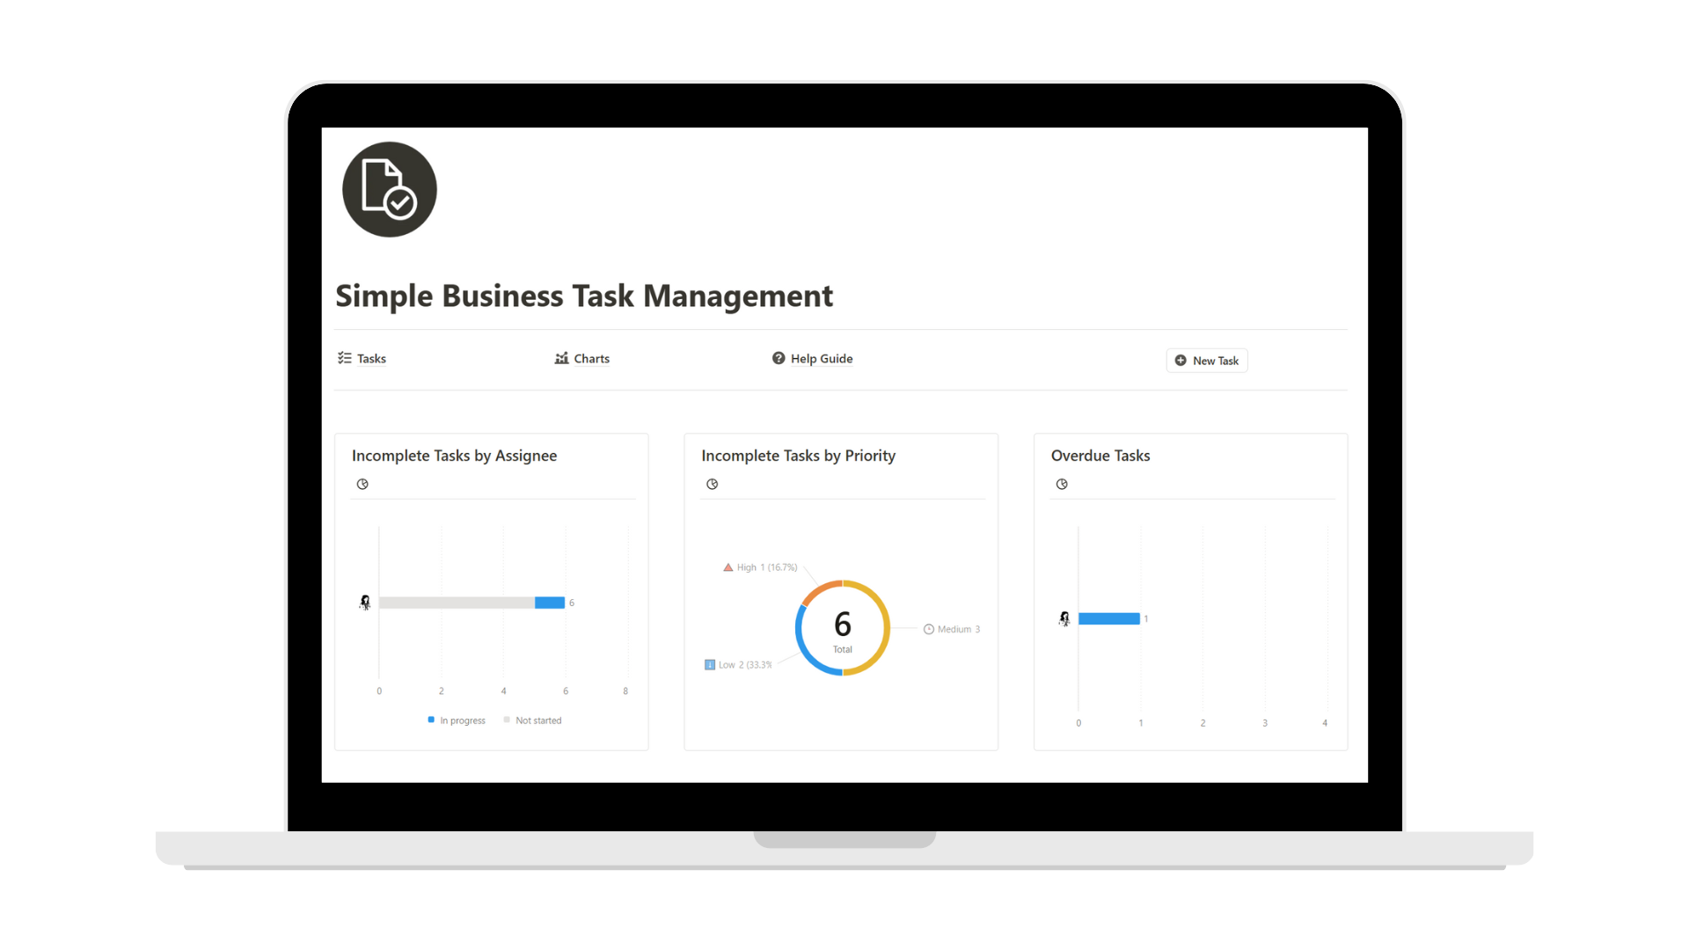The height and width of the screenshot is (950, 1689).
Task: Open the Charts tab
Action: pos(582,357)
